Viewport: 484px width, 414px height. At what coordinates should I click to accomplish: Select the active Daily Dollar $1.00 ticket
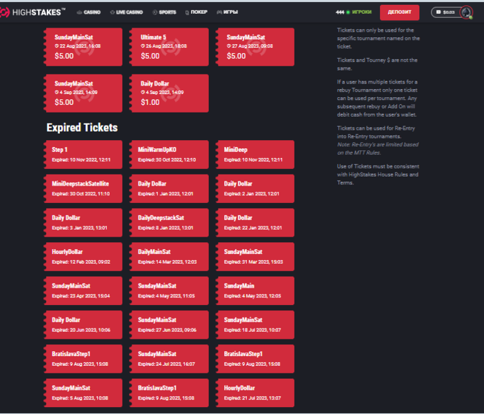pos(169,93)
